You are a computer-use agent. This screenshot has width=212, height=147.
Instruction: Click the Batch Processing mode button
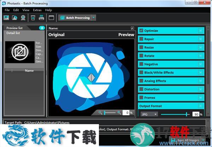[x=75, y=18]
